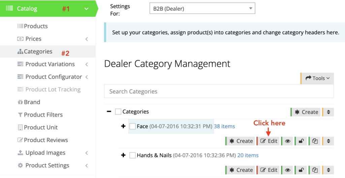Screen dimensions: 345x178
Task: Check the Face category checkbox
Action: click(133, 127)
